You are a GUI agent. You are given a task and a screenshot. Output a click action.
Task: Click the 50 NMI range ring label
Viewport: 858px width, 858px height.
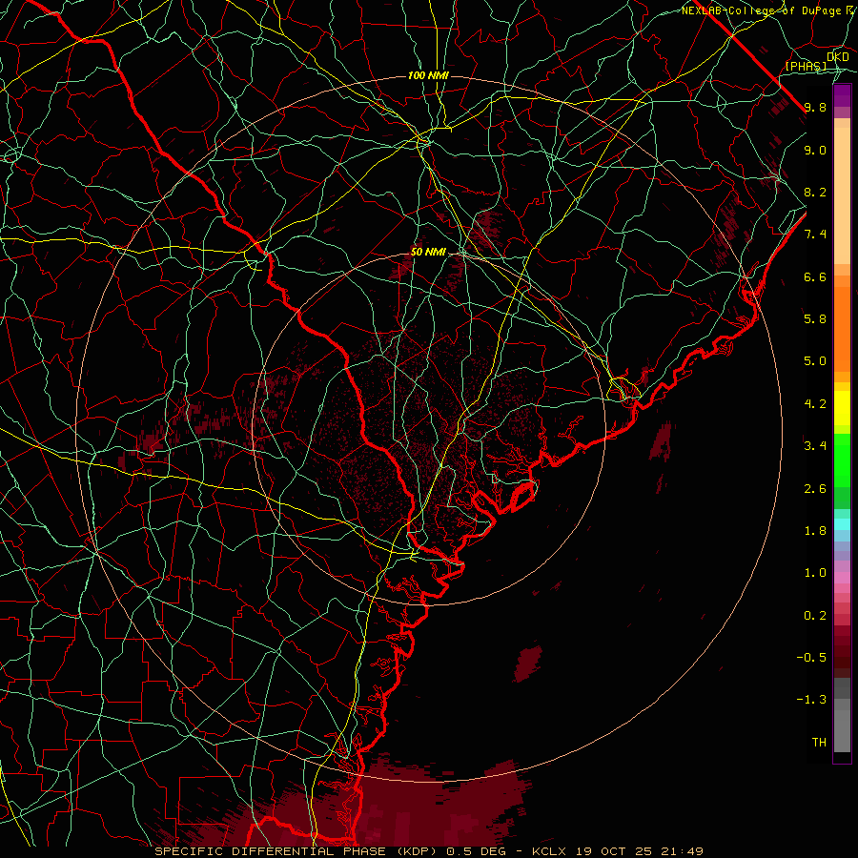pyautogui.click(x=428, y=253)
